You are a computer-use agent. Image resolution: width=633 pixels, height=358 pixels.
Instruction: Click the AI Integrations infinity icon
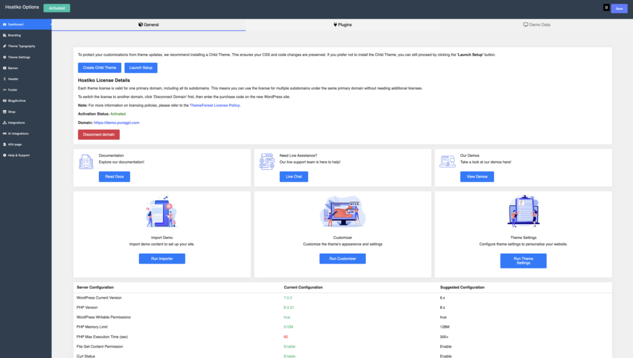[4, 133]
